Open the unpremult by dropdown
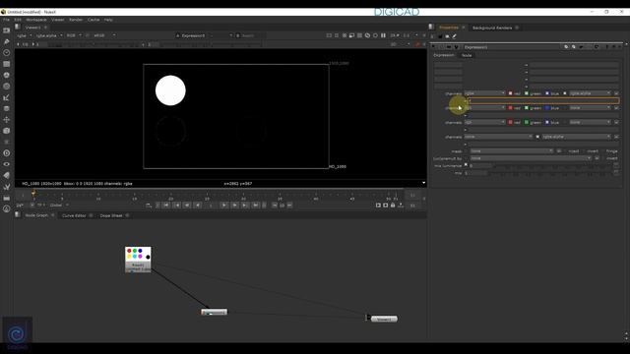The height and width of the screenshot is (354, 630). click(531, 158)
